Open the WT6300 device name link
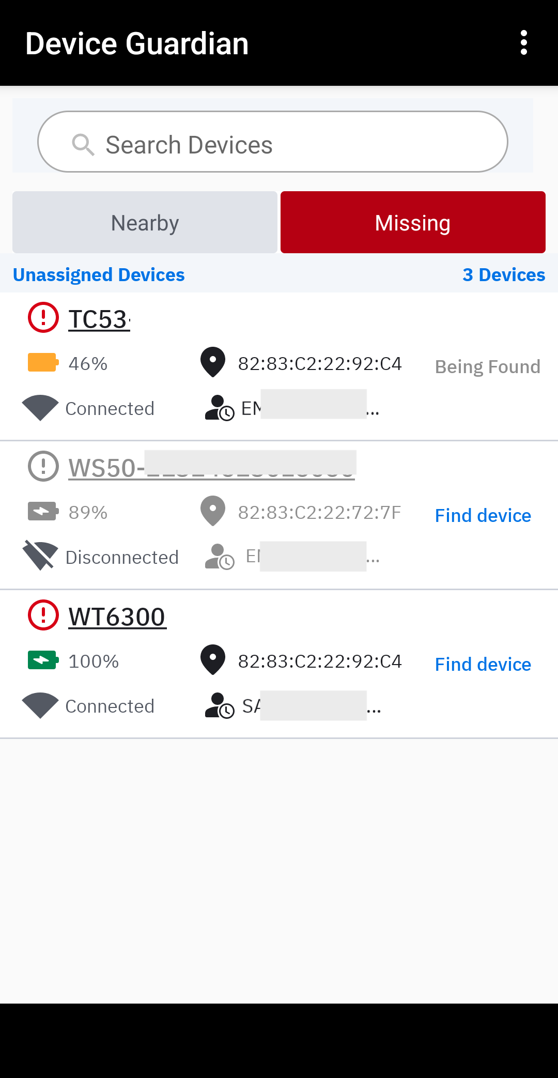The image size is (558, 1078). (117, 617)
